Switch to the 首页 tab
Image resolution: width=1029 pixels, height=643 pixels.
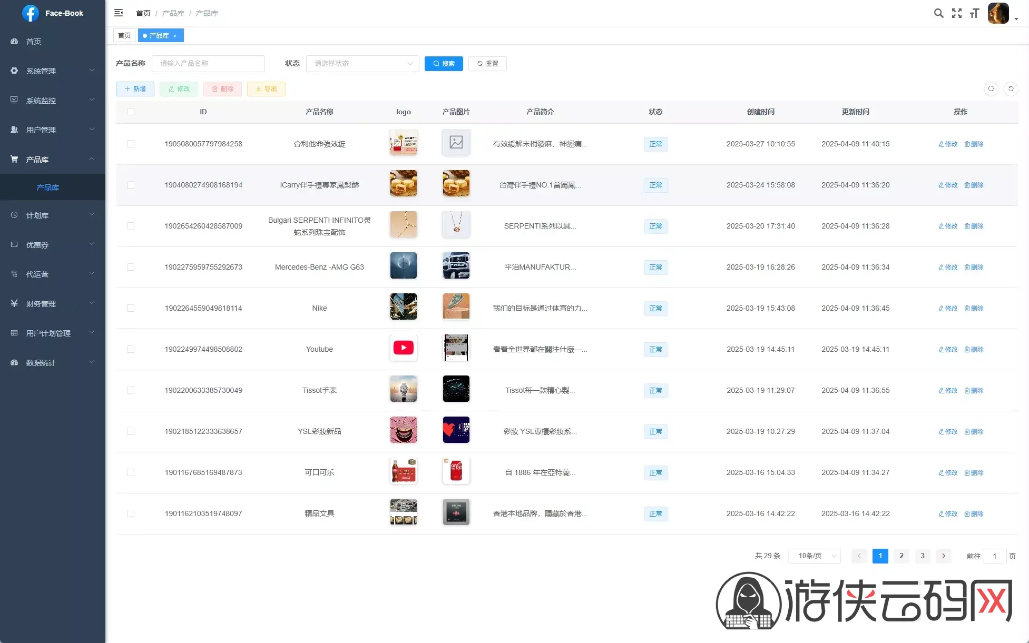(x=124, y=36)
